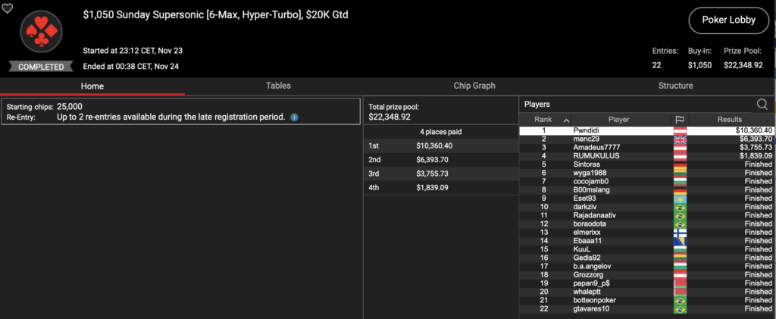Go to the Structure tab
This screenshot has width=776, height=319.
coord(675,86)
